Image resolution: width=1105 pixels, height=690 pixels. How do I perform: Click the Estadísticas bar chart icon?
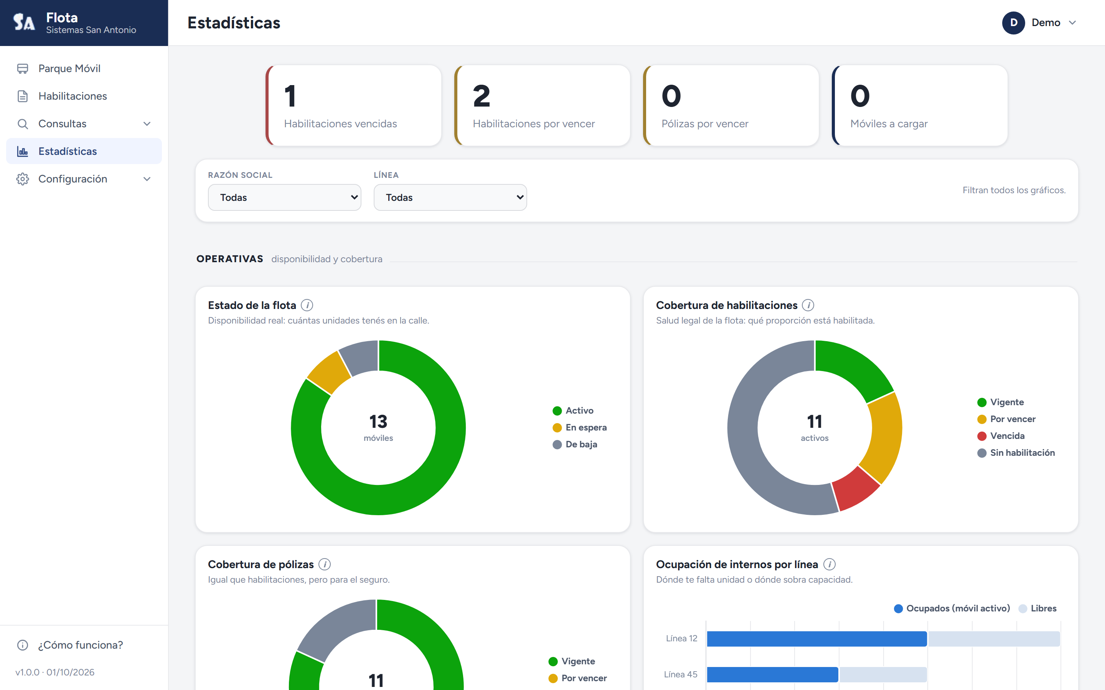tap(22, 151)
